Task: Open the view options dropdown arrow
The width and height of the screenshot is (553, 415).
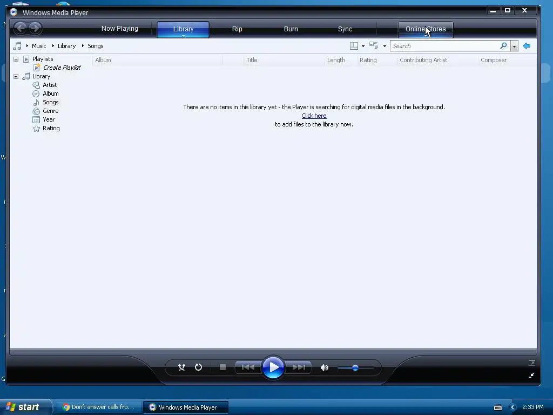Action: point(385,46)
